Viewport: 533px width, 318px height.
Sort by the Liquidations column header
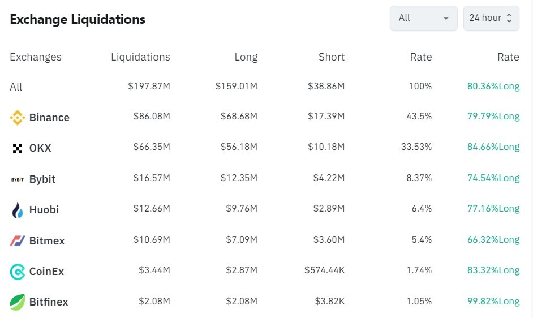click(x=140, y=57)
